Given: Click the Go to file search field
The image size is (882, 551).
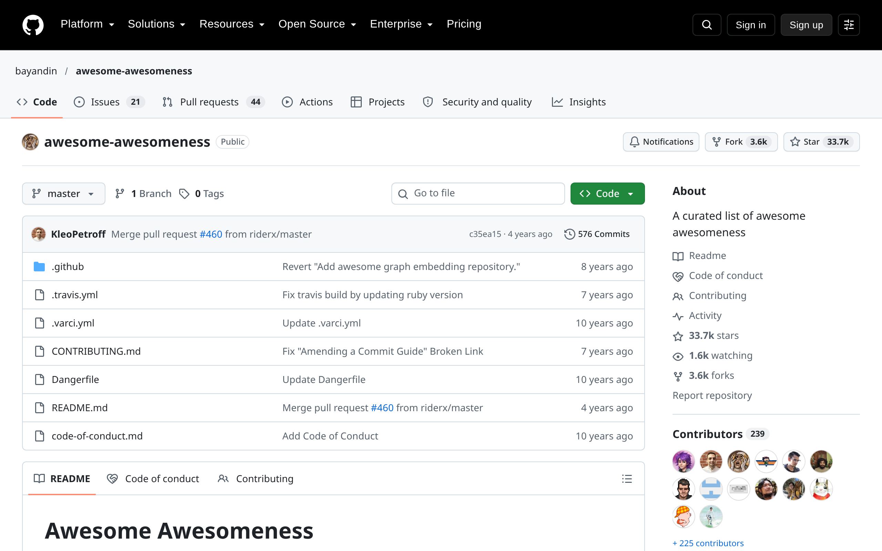Looking at the screenshot, I should 478,194.
